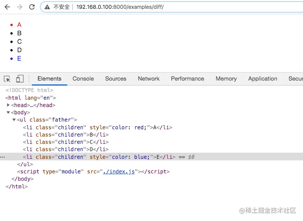Select the closing html tag line
The width and height of the screenshot is (303, 221).
[17, 186]
